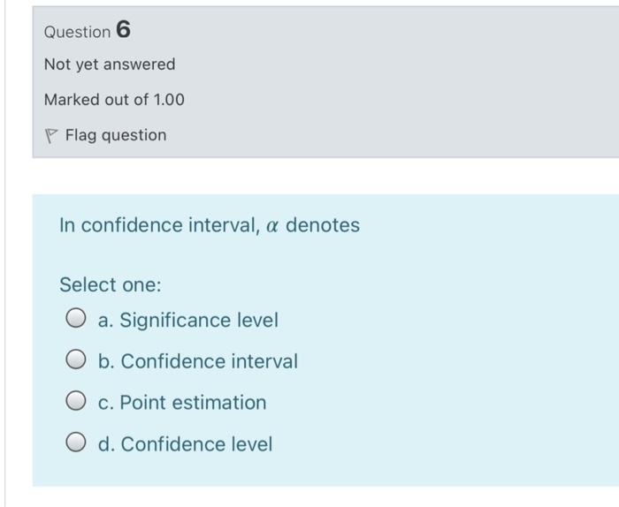The image size is (619, 507).
Task: Choose the radio button for option c
Action: pos(76,401)
